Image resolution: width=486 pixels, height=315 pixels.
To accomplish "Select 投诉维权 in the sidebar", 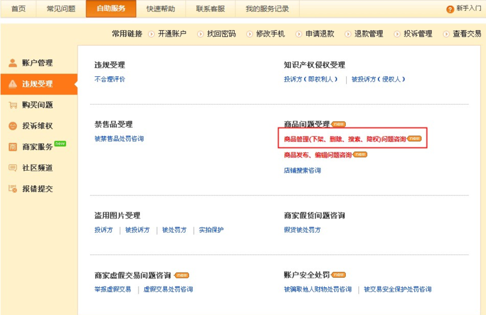I will (39, 126).
